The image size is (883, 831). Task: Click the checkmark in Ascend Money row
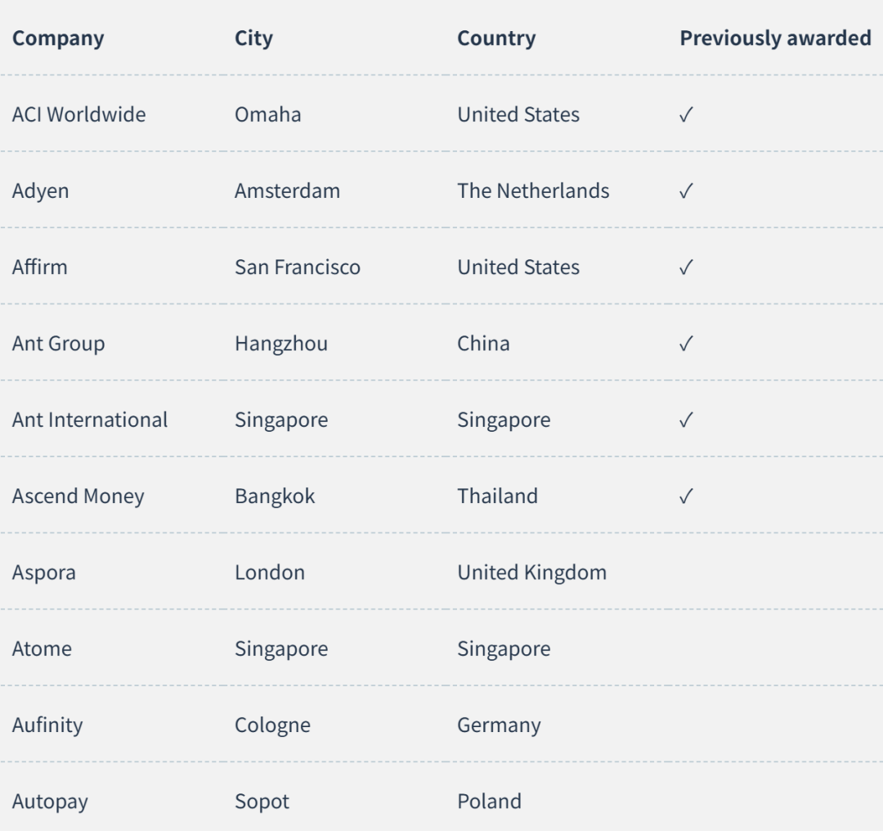pyautogui.click(x=686, y=496)
